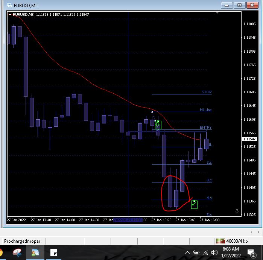The image size is (263, 260).
Task: Open the notification center icon
Action: pyautogui.click(x=251, y=253)
